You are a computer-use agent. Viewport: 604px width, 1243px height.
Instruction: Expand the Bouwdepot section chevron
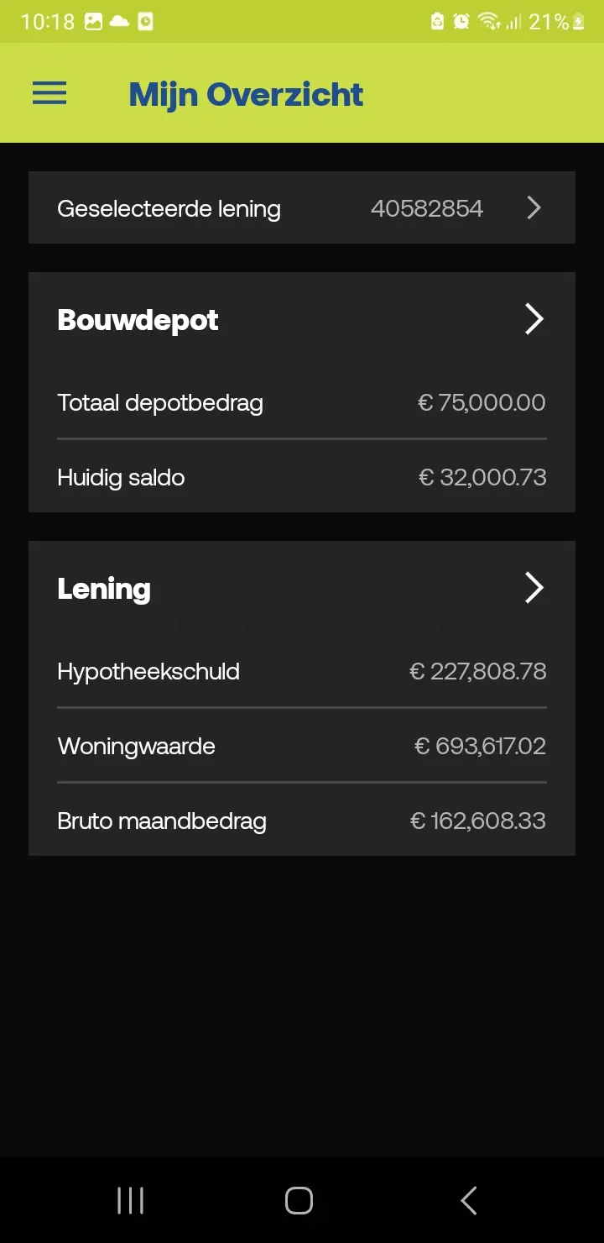coord(534,319)
